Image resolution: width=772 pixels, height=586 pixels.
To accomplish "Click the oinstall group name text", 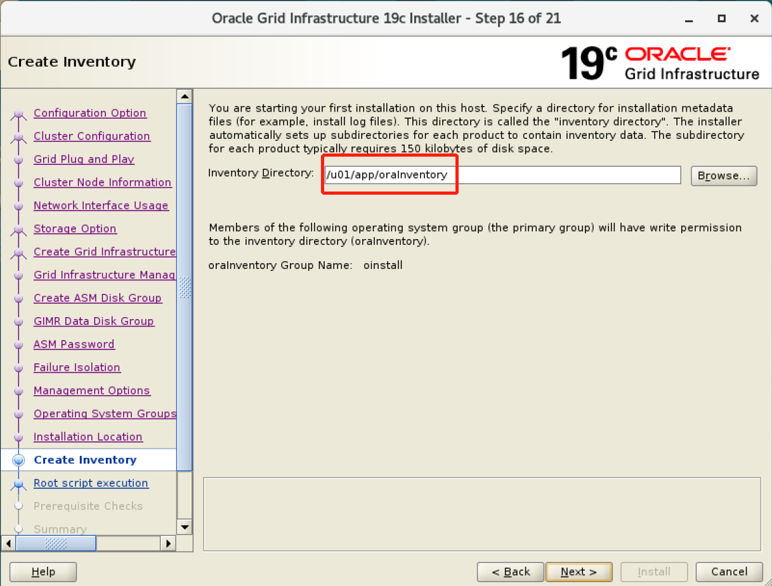I will [x=383, y=265].
